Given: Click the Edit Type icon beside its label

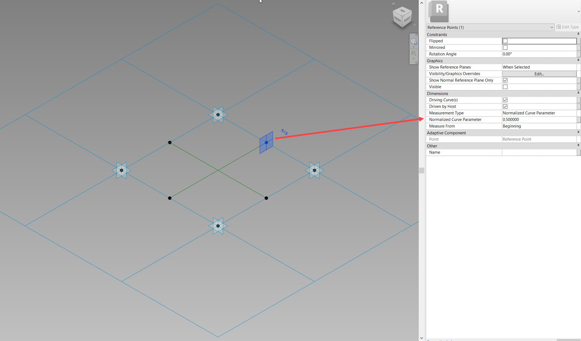Looking at the screenshot, I should coord(559,27).
